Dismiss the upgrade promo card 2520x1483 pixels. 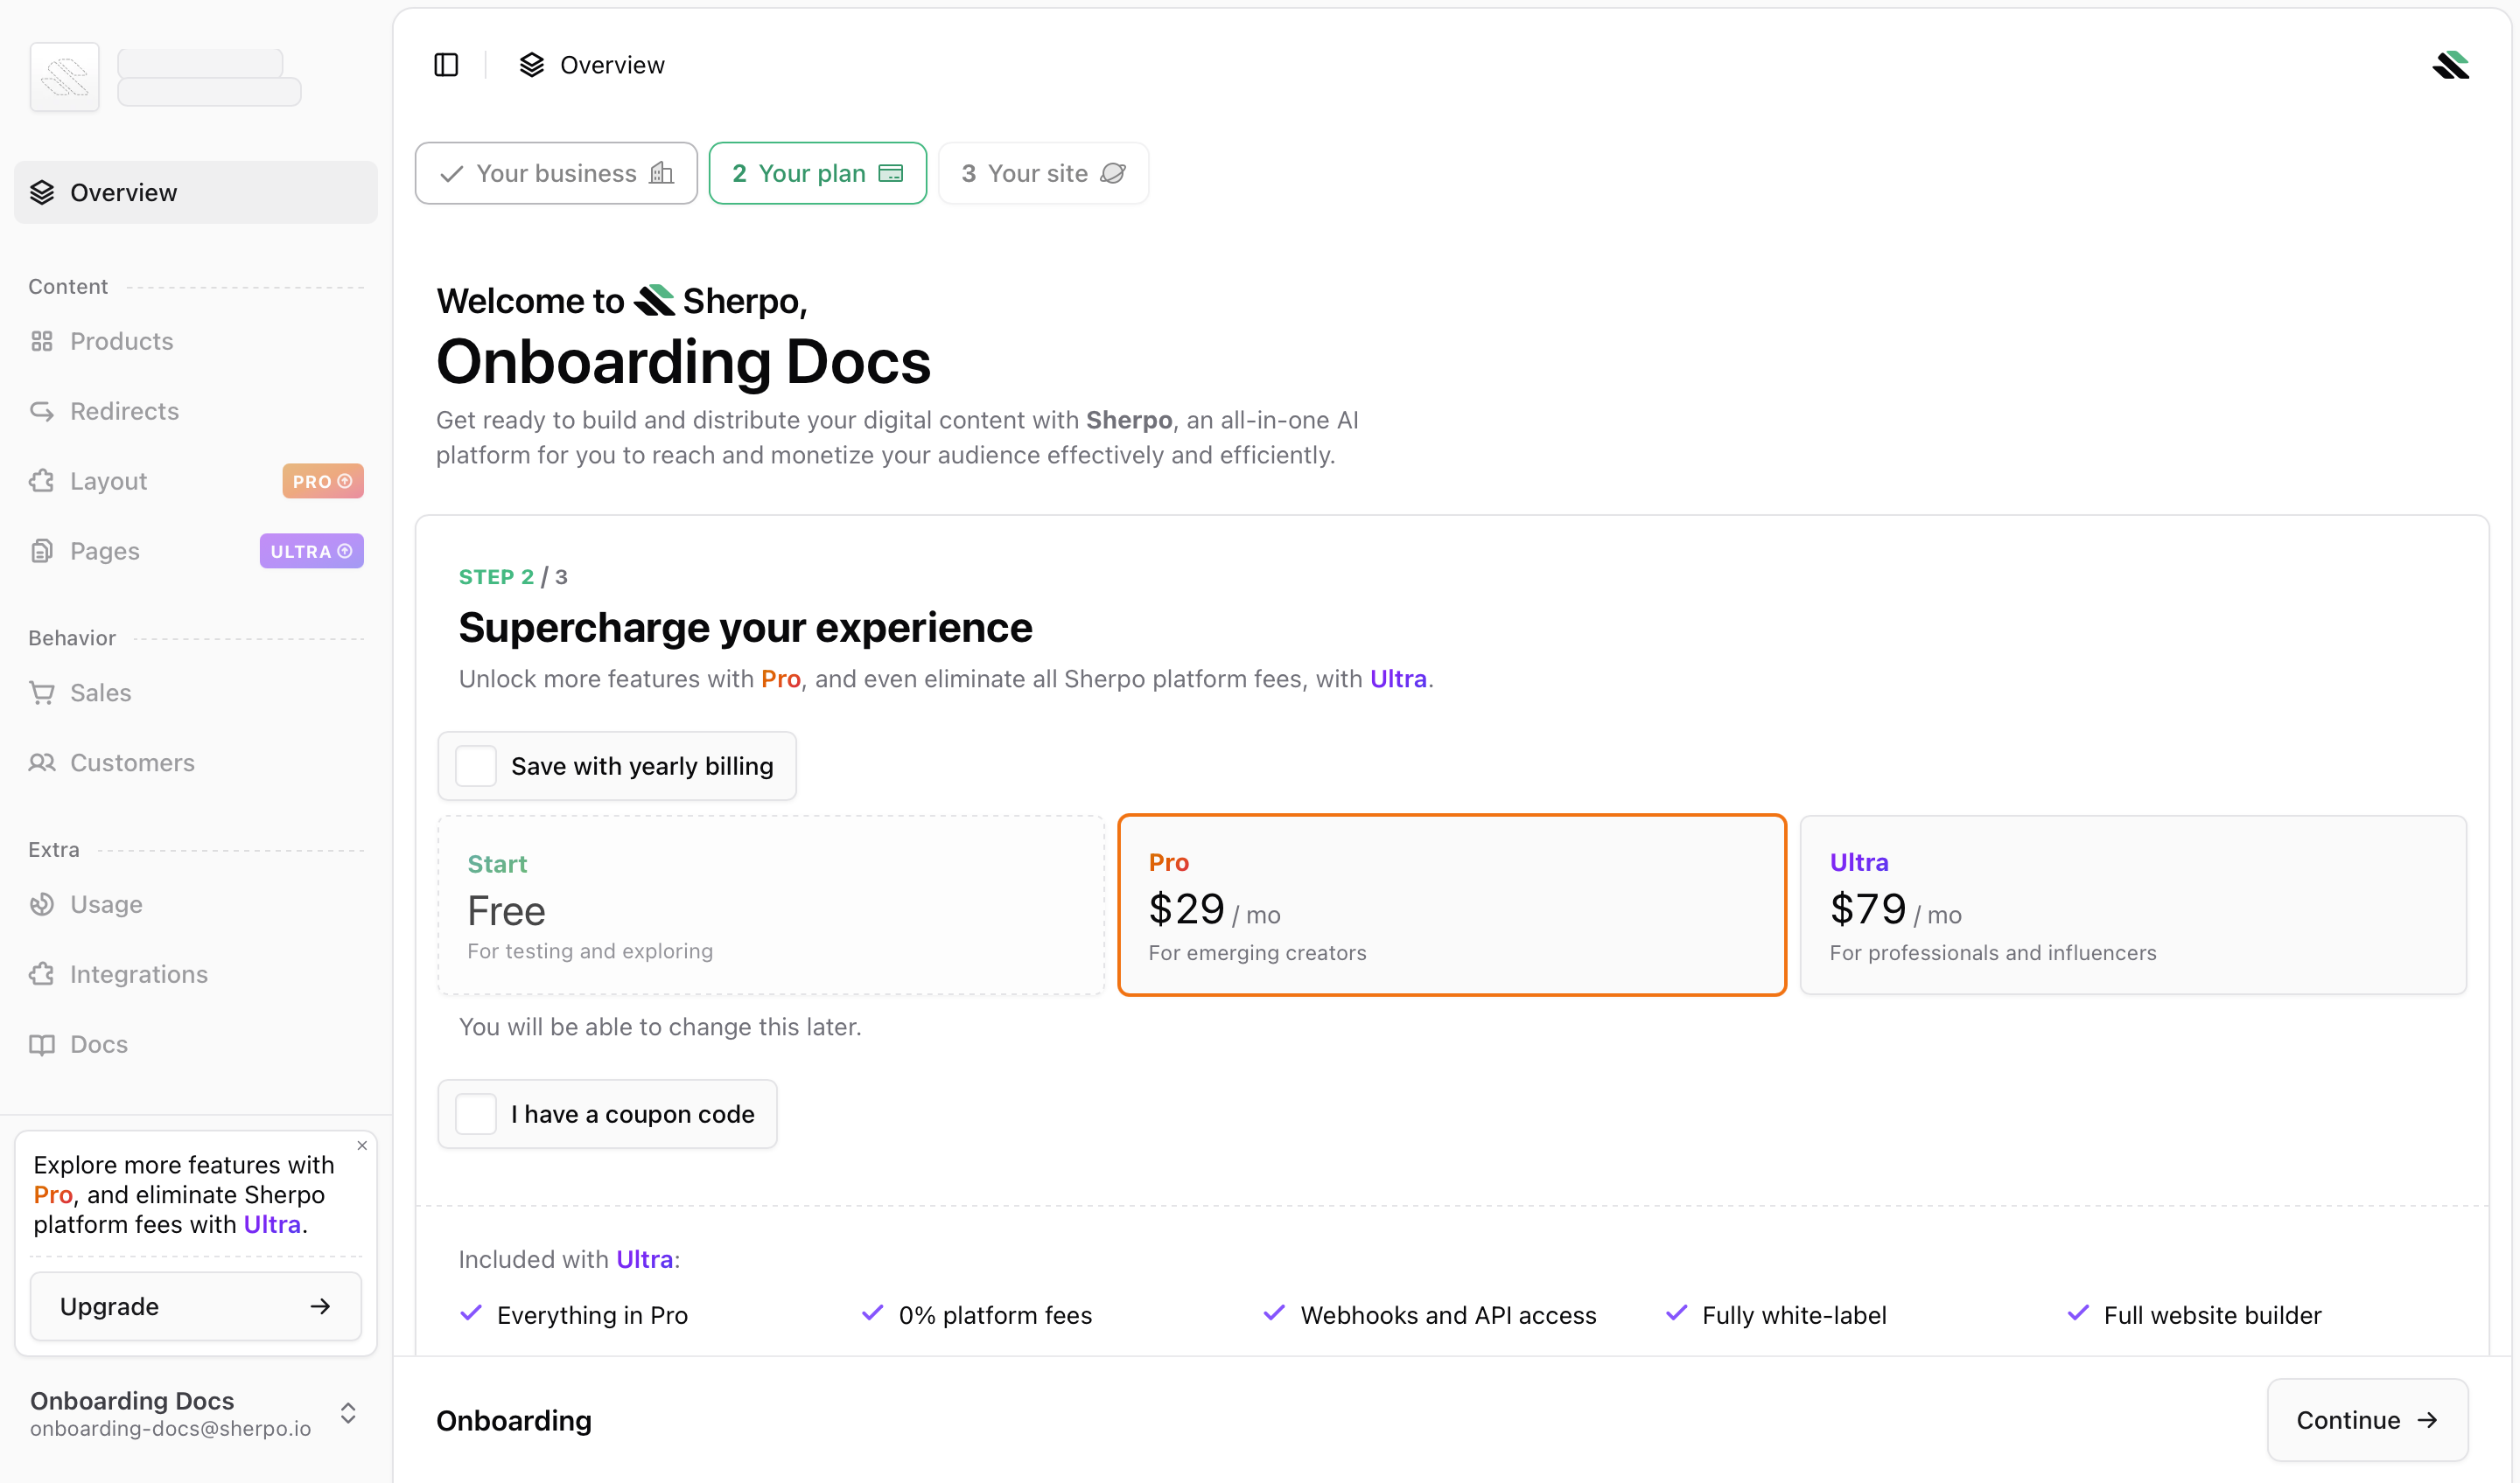coord(362,1146)
